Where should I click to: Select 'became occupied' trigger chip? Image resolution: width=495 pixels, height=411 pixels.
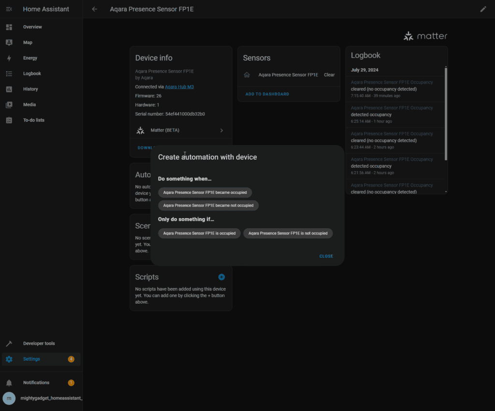tap(205, 192)
